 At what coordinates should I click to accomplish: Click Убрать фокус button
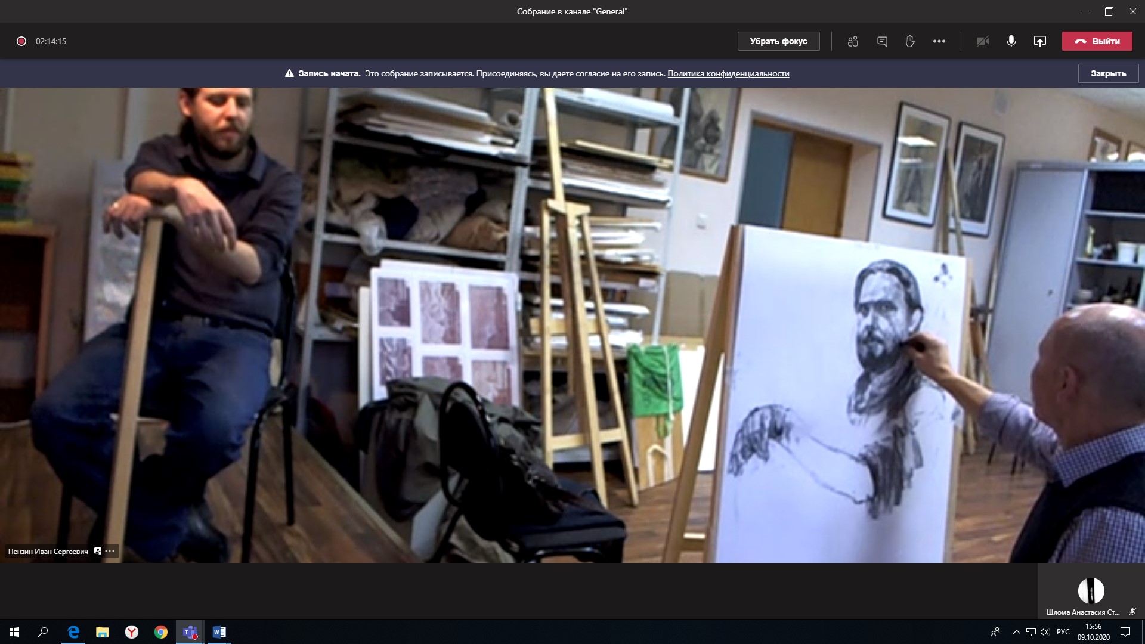778,41
